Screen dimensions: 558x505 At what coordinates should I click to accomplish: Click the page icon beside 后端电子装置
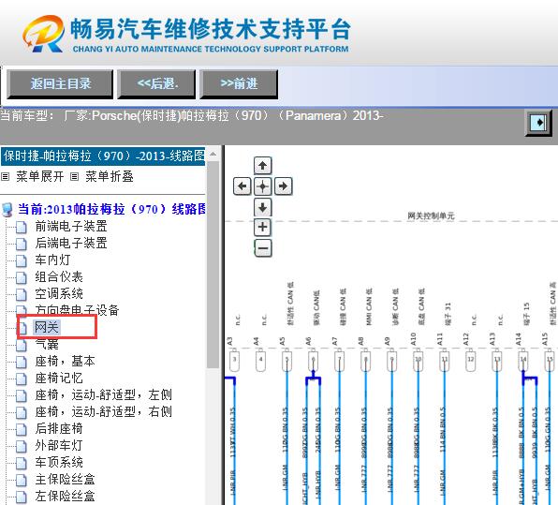pyautogui.click(x=22, y=244)
